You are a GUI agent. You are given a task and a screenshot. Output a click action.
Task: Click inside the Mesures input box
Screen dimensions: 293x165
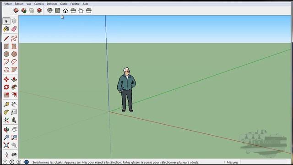pos(263,162)
